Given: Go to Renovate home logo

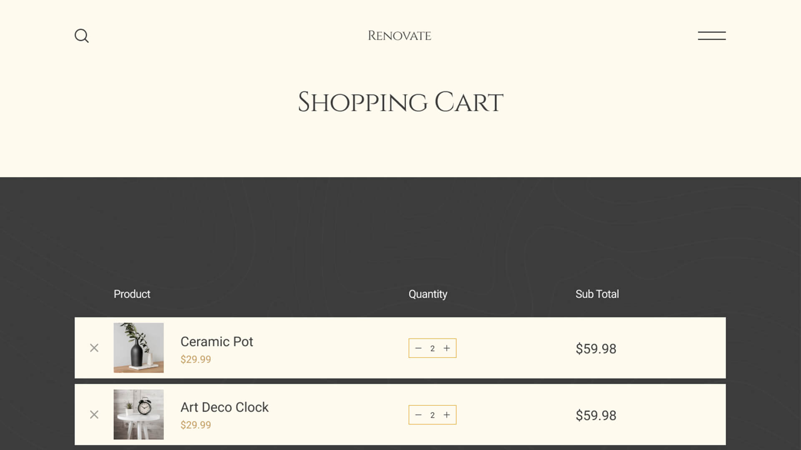Looking at the screenshot, I should tap(399, 36).
